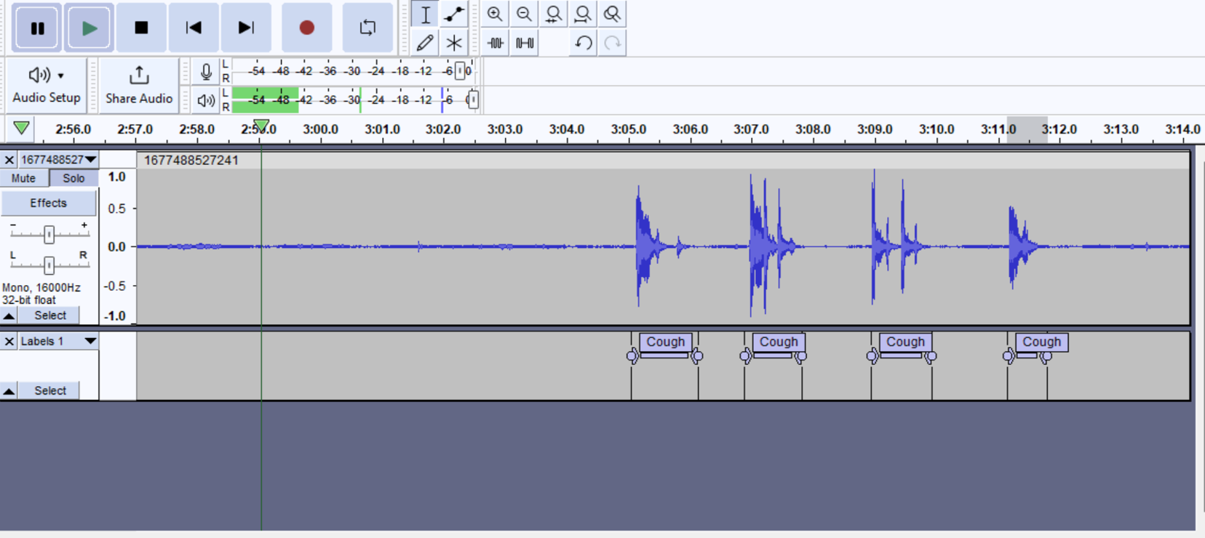Screen dimensions: 1205x538
Task: Click the Undo arrow
Action: pos(583,43)
